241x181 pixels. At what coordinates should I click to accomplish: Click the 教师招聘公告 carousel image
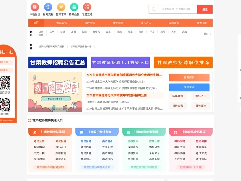pyautogui.click(x=55, y=92)
